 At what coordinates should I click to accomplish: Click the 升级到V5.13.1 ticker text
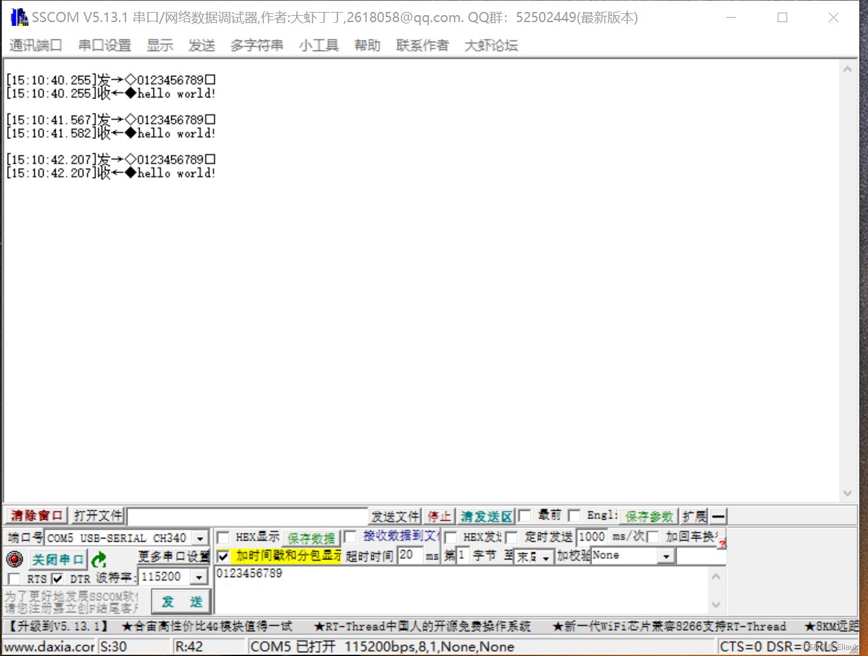(x=58, y=626)
